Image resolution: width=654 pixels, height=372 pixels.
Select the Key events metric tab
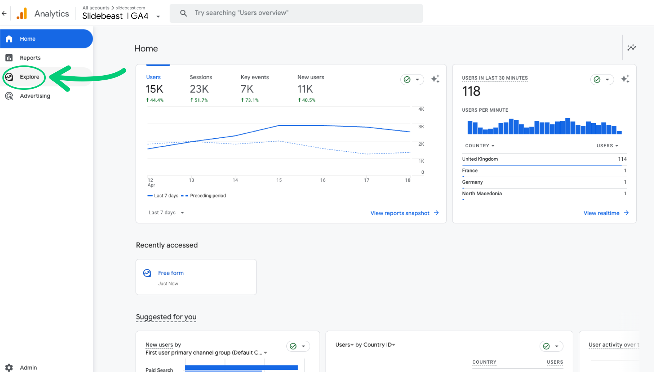[x=255, y=88]
